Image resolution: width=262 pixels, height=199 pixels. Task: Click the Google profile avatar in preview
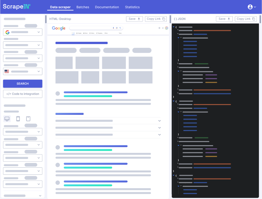tap(166, 28)
